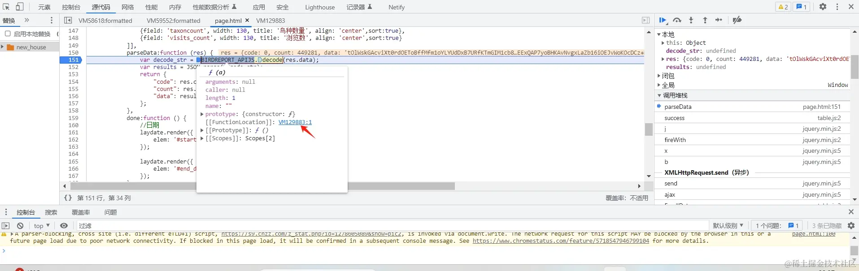
Task: Open console settings gear
Action: coord(851,226)
